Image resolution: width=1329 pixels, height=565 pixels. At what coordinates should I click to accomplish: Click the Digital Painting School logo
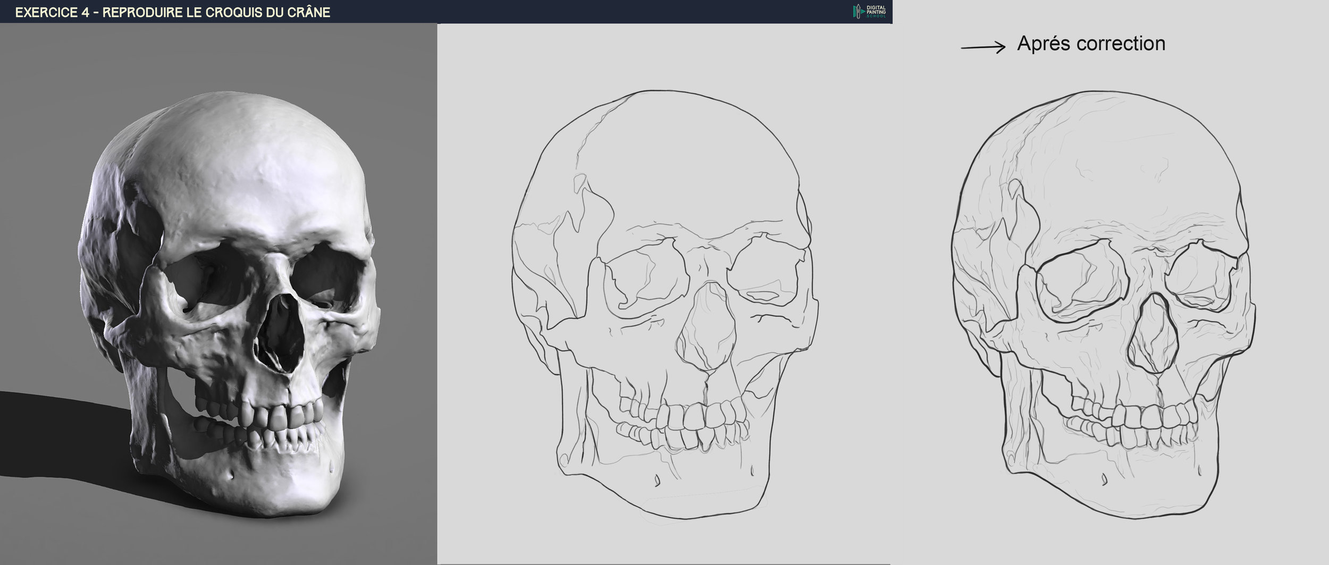click(869, 11)
